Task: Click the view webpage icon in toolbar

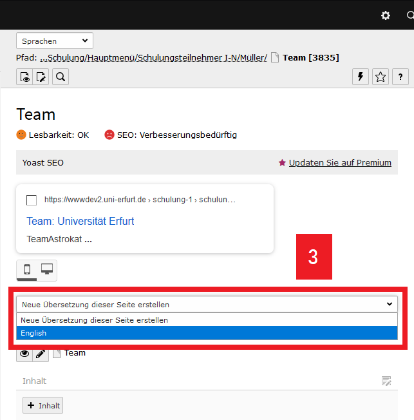Action: click(24, 77)
